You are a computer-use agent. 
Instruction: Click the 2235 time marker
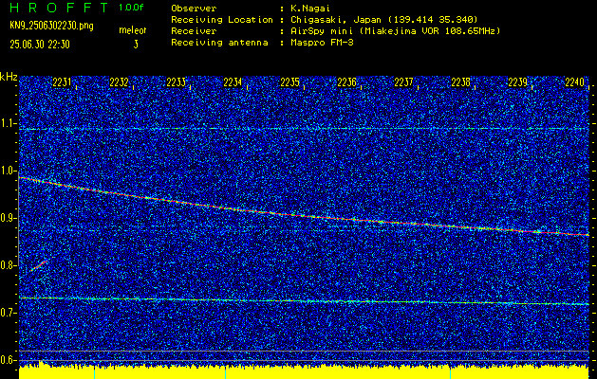pos(289,82)
